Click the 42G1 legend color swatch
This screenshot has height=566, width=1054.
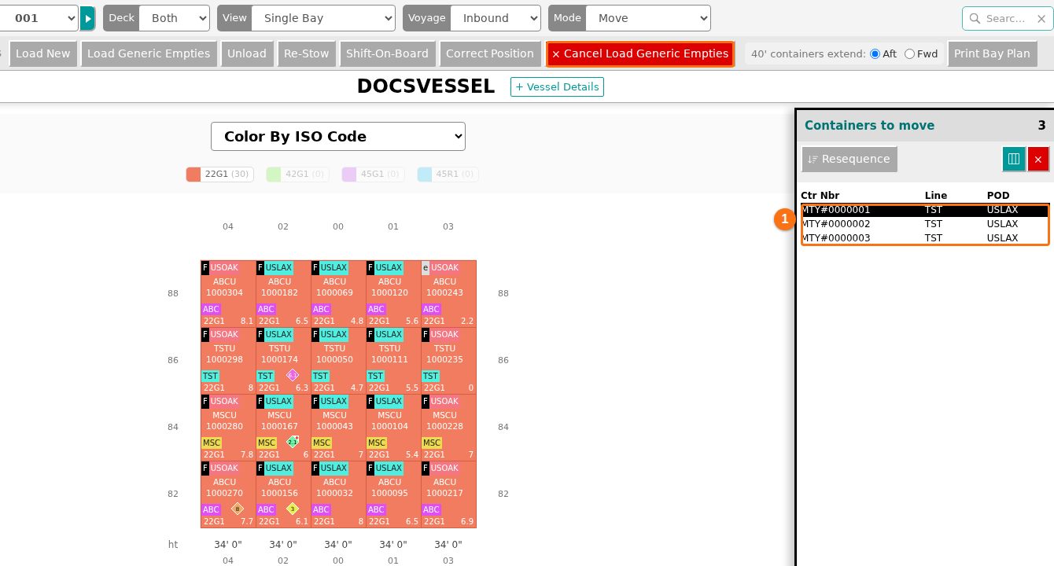(274, 175)
